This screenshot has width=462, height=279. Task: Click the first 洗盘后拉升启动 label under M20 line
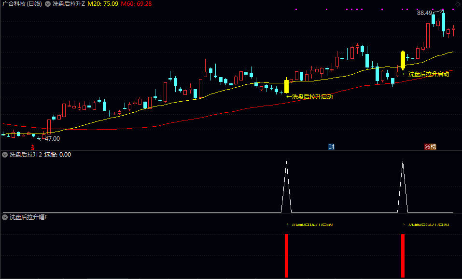pyautogui.click(x=309, y=97)
